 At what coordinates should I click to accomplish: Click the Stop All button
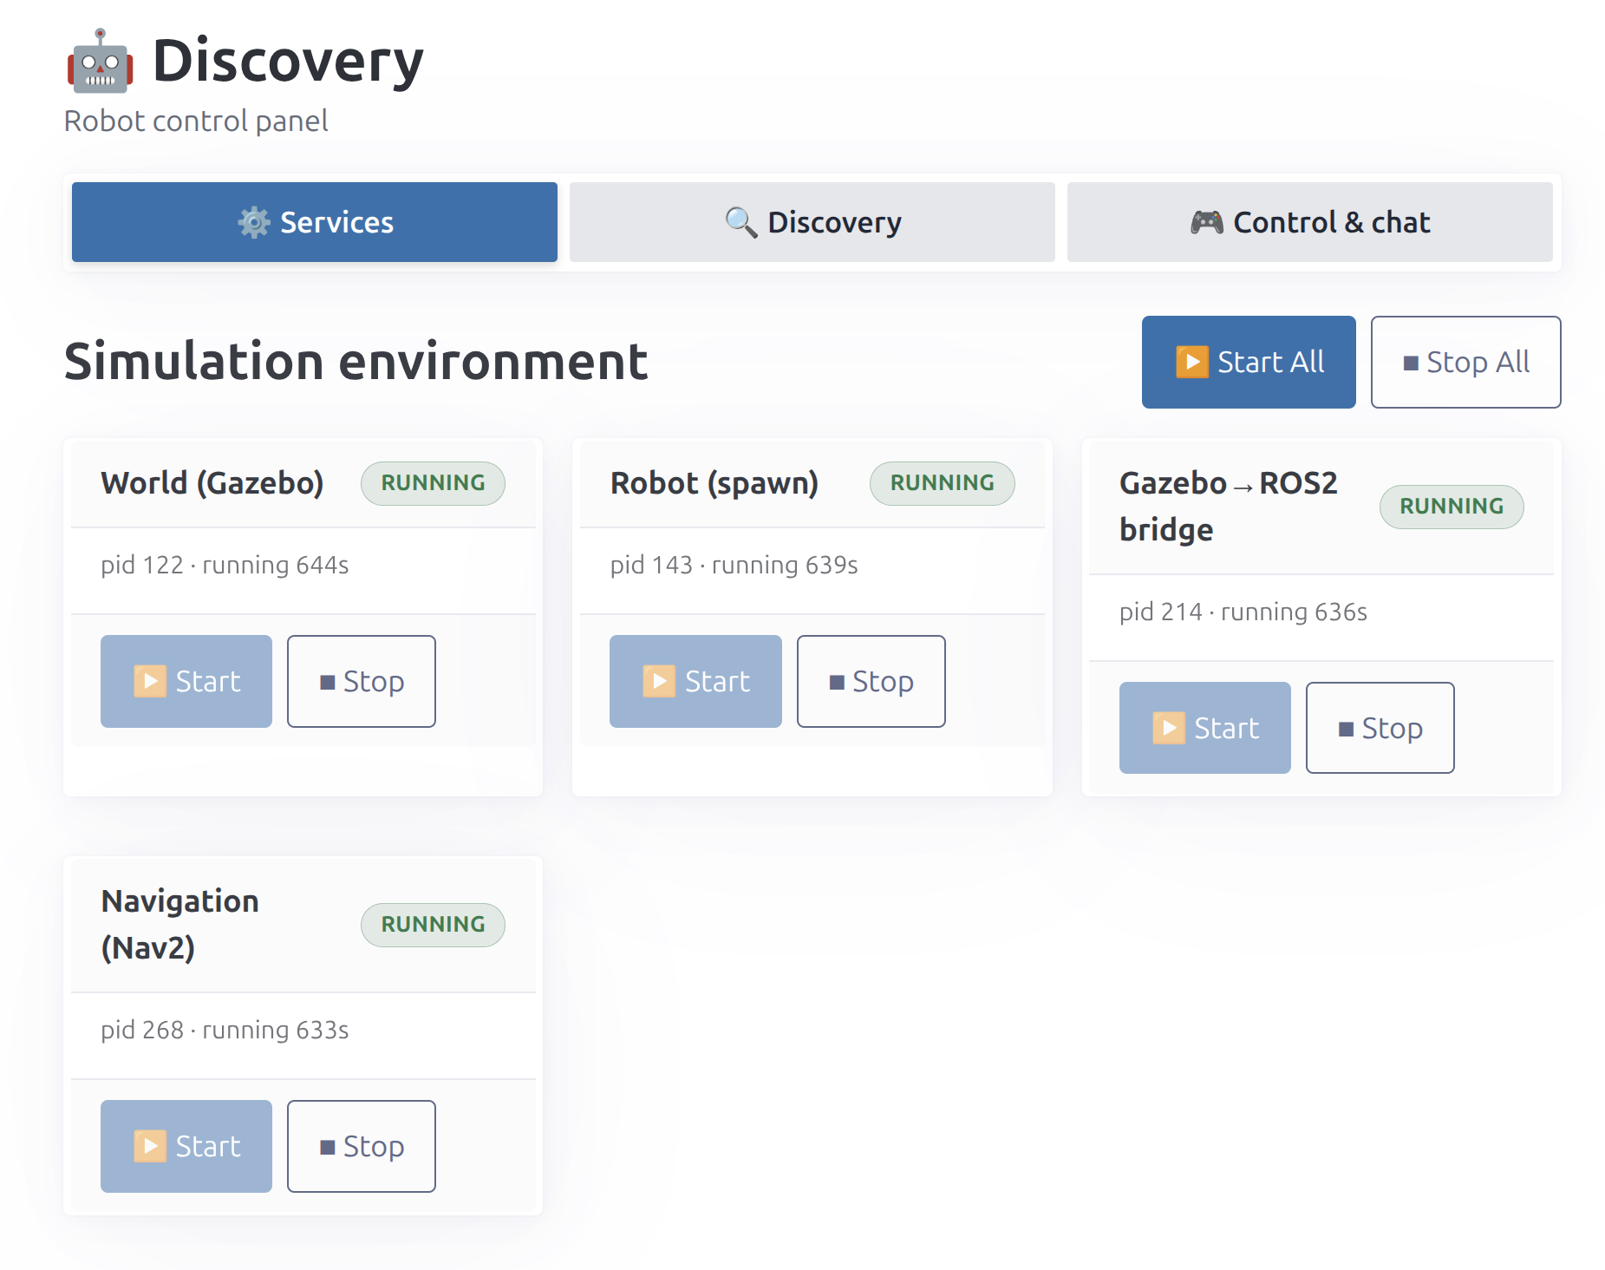1465,362
